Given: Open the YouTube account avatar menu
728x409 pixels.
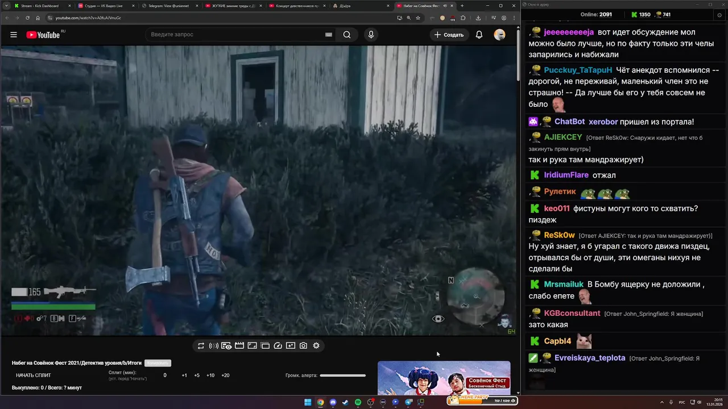Looking at the screenshot, I should pyautogui.click(x=499, y=35).
